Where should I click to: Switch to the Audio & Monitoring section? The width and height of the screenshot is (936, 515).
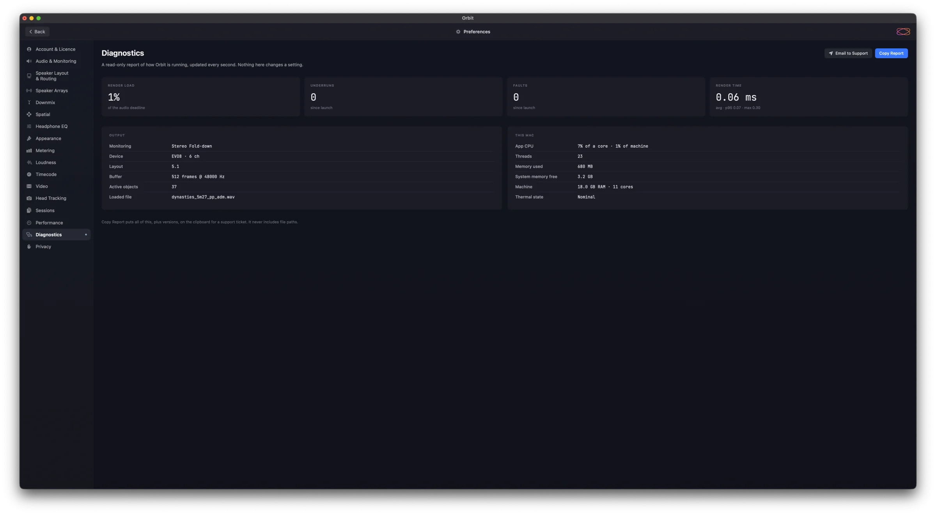57,61
